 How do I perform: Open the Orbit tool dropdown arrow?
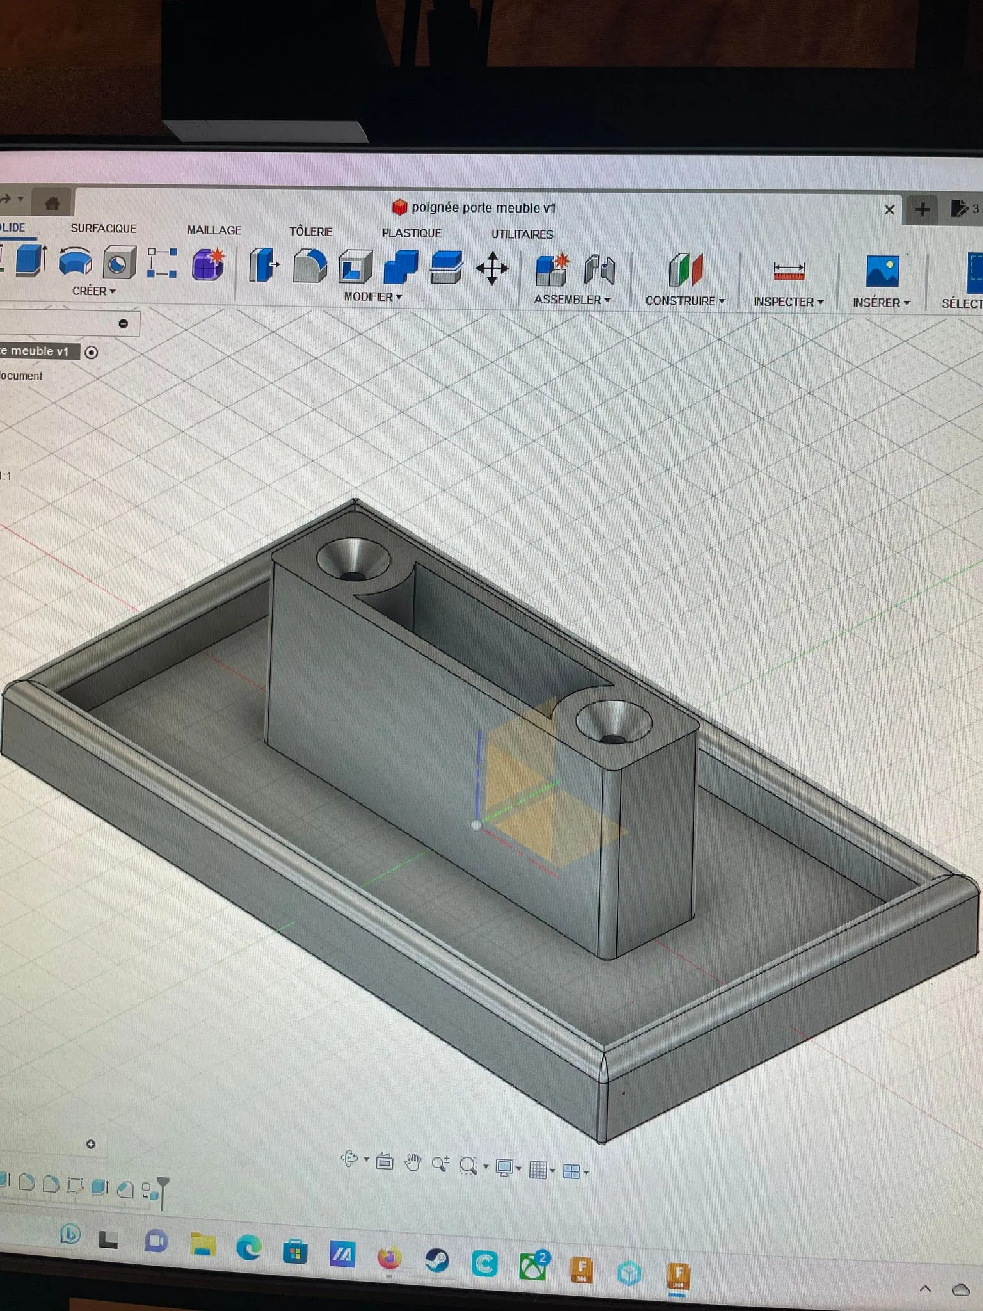click(x=366, y=1159)
